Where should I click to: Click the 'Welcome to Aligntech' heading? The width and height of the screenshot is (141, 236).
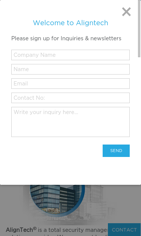tap(71, 23)
